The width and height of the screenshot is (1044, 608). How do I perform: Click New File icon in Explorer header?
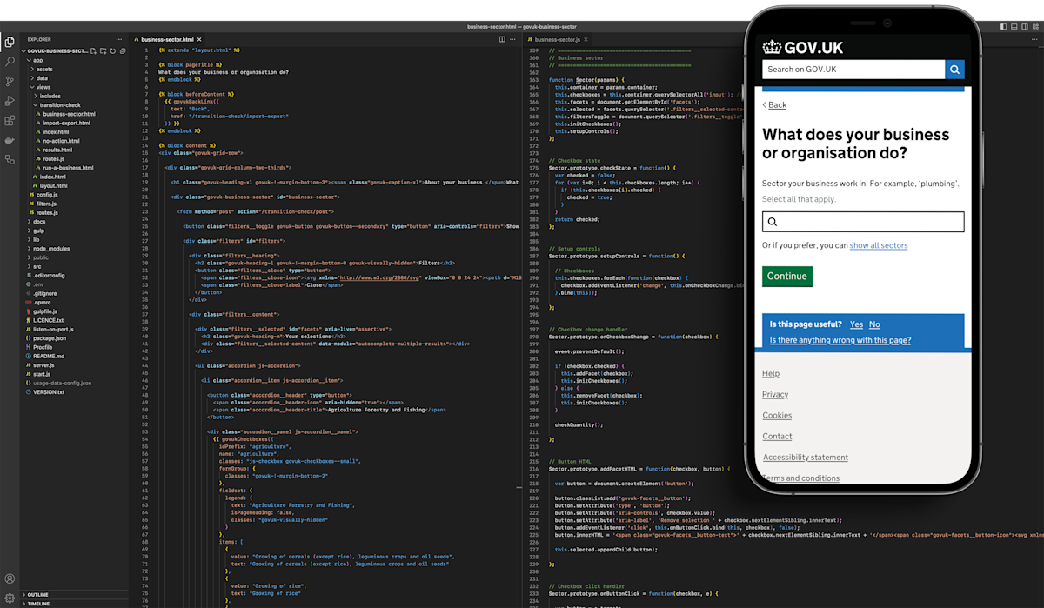click(x=93, y=51)
